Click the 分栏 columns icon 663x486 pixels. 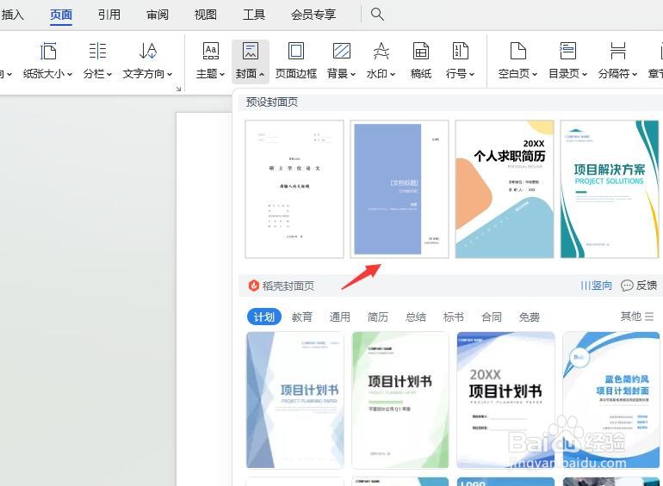97,51
